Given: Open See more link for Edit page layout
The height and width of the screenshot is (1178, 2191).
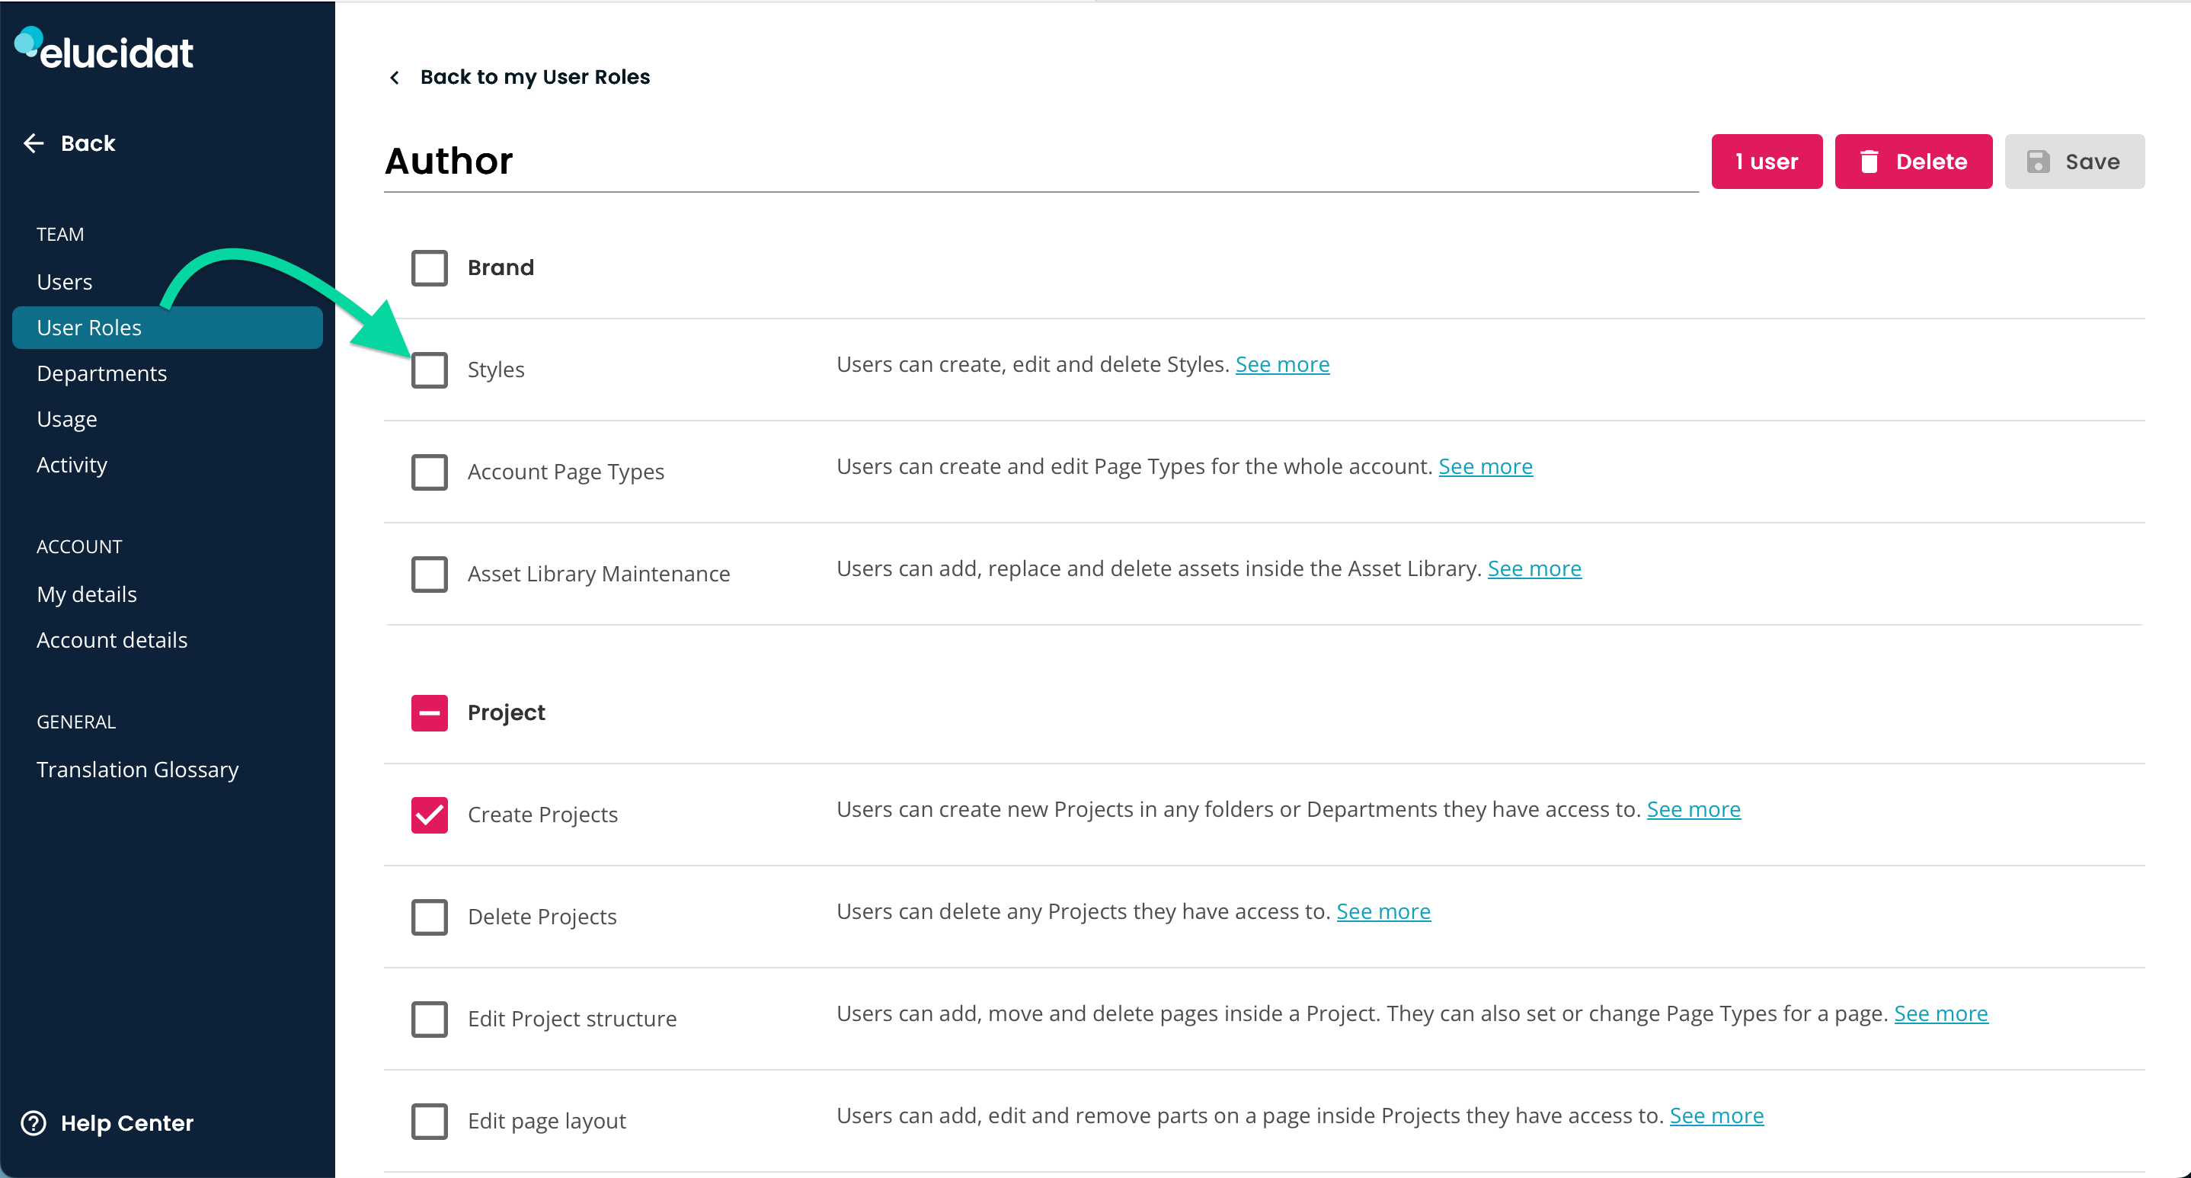Looking at the screenshot, I should [1716, 1115].
